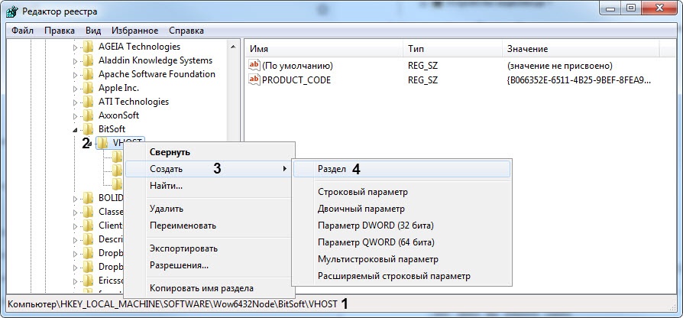Select the AGEIA Technologies folder icon
Viewport: 683px width, 318px height.
pos(89,47)
